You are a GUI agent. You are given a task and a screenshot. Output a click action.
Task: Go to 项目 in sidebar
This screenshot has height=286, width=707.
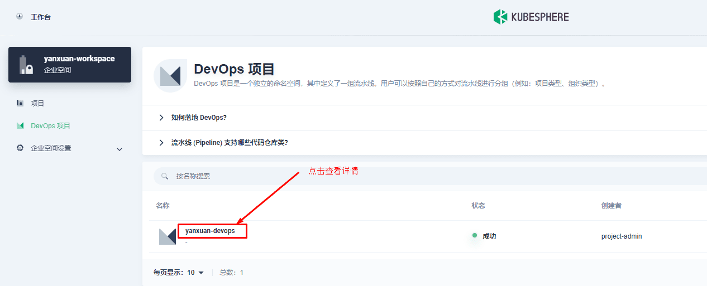tap(37, 104)
